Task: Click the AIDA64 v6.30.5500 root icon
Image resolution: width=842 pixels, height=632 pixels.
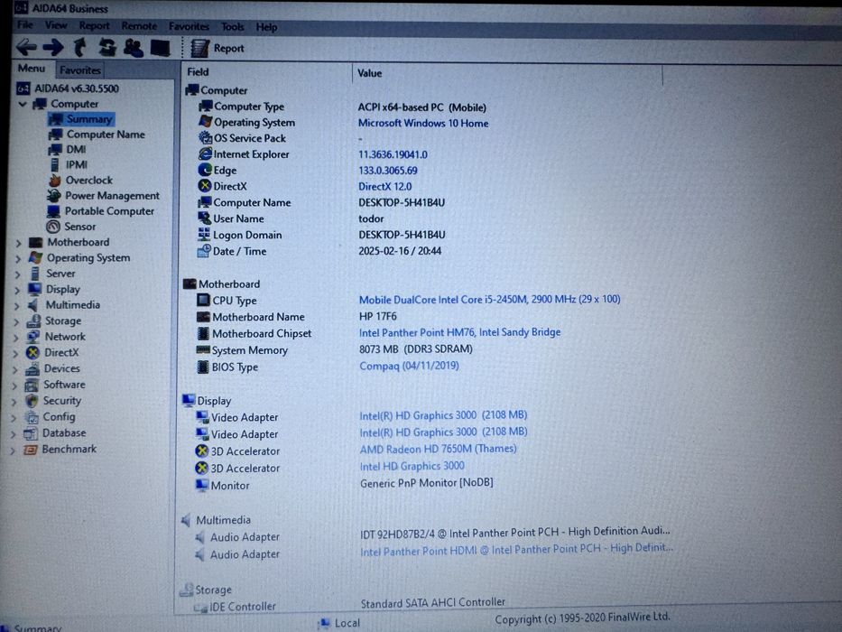Action: (23, 88)
